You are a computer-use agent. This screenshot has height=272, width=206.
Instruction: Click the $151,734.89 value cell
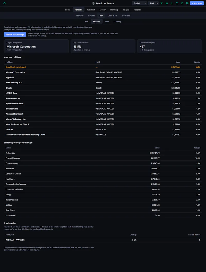pyautogui.click(x=176, y=67)
